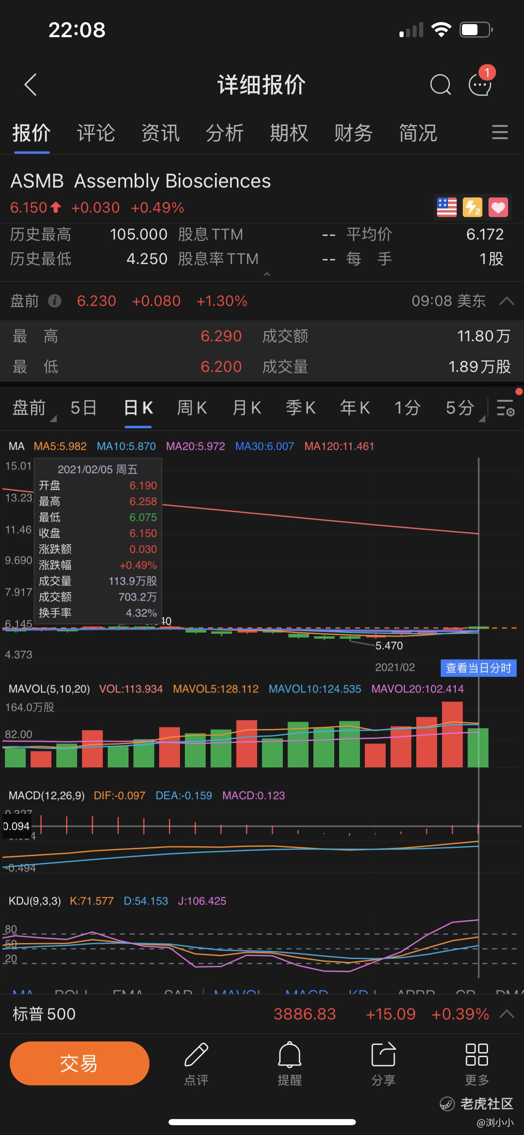Viewport: 524px width, 1135px height.
Task: Select the 5日 chart period
Action: (84, 408)
